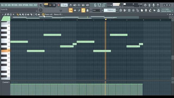Select the Delete tool
Screen dimensions: 174x98
click(26, 14)
